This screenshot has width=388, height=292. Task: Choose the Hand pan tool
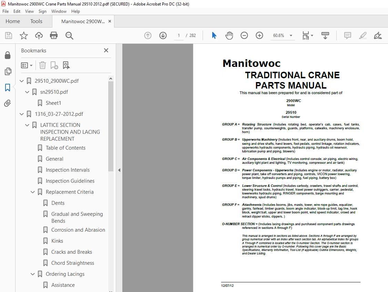click(229, 36)
